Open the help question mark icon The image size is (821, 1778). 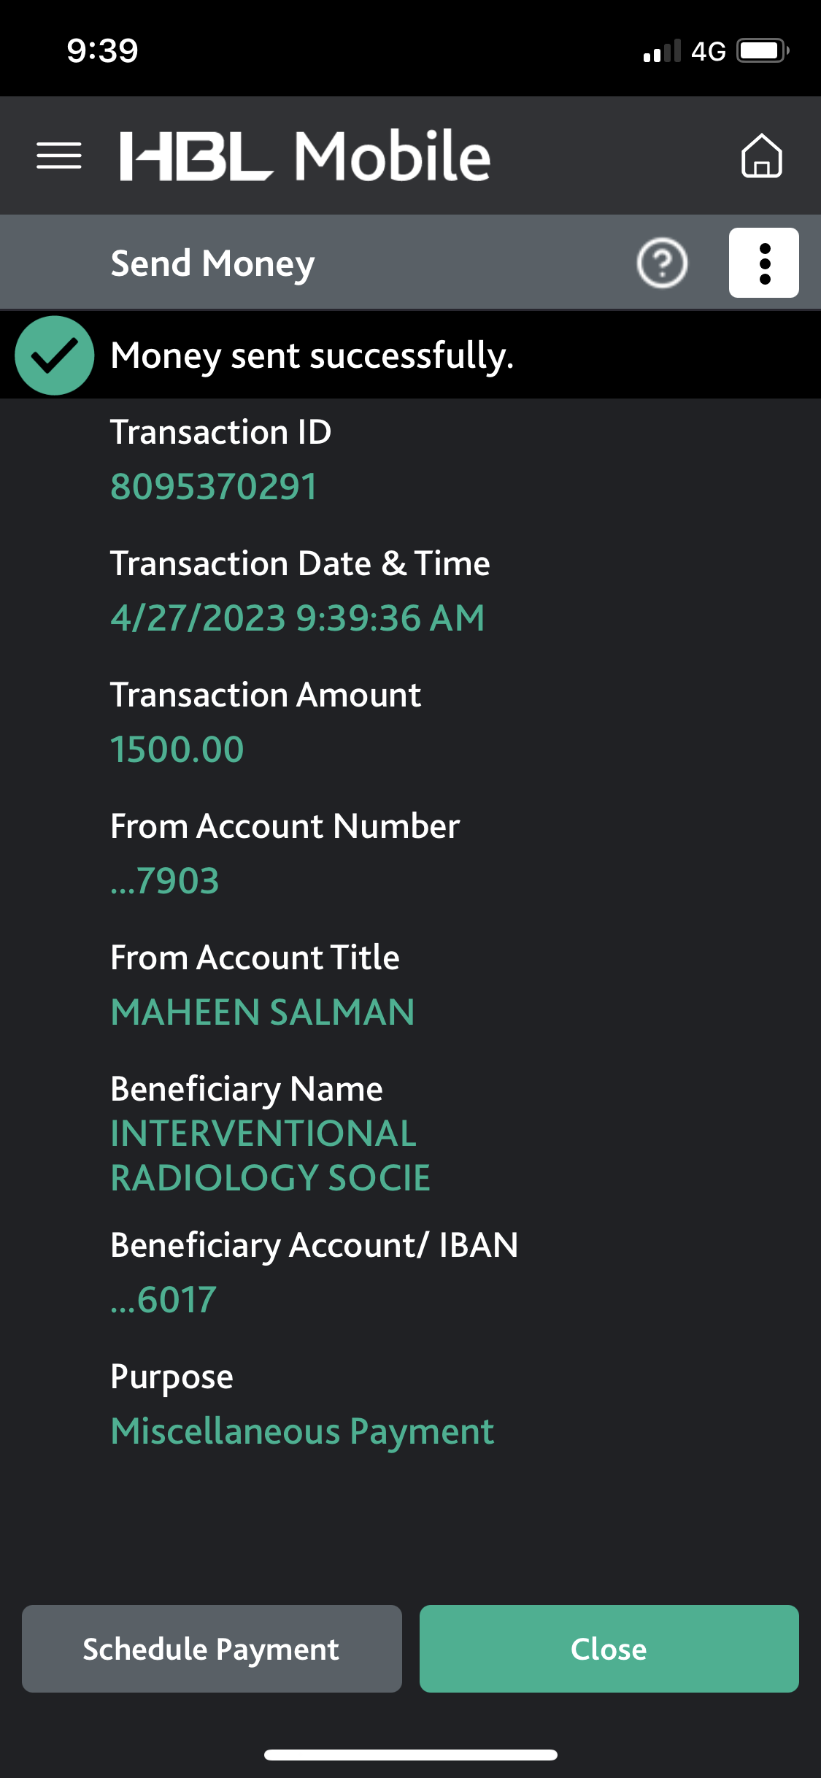(x=662, y=263)
